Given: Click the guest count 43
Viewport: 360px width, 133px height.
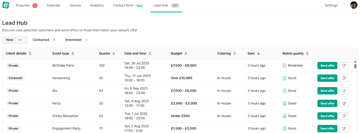Looking at the screenshot, I should (x=101, y=91).
